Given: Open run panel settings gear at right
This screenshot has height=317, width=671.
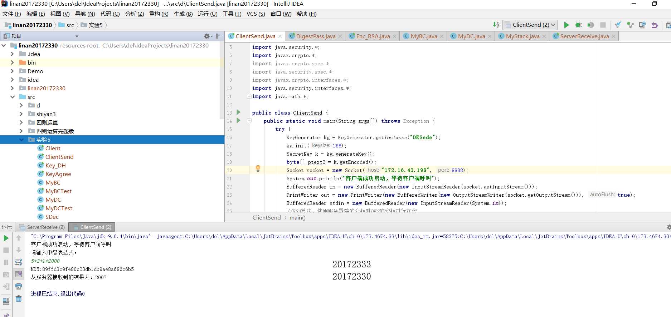Looking at the screenshot, I should pos(668,227).
